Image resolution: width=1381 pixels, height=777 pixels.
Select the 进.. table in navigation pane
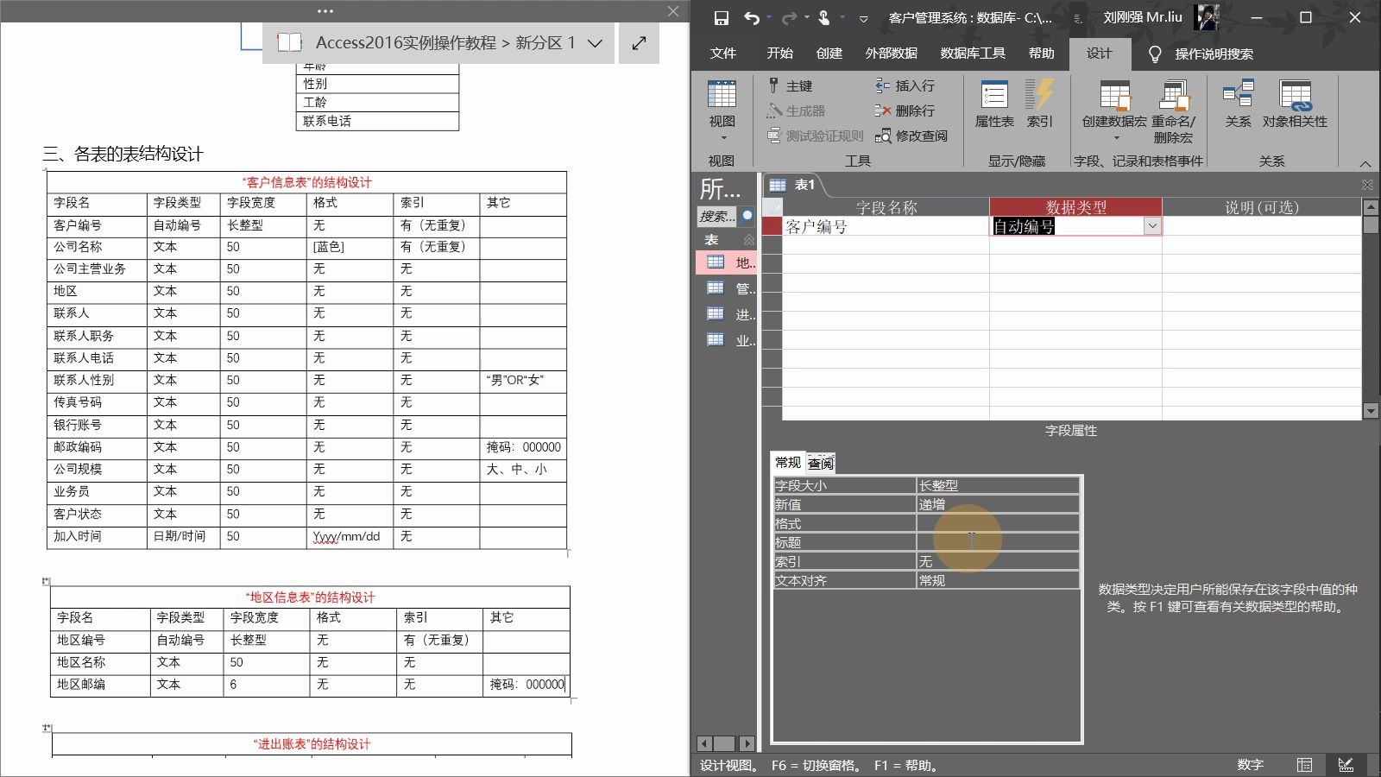[727, 314]
